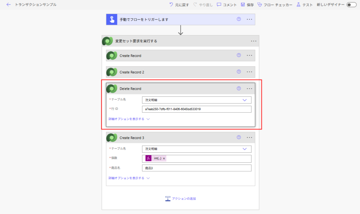This screenshot has width=360, height=214.
Task: Remove the int(...) expression token
Action: coord(164,159)
